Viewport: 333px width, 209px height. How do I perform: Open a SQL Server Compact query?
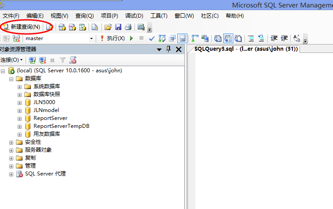coord(95,27)
